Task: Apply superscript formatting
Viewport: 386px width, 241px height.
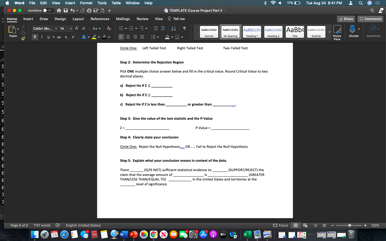Action: (x=73, y=37)
